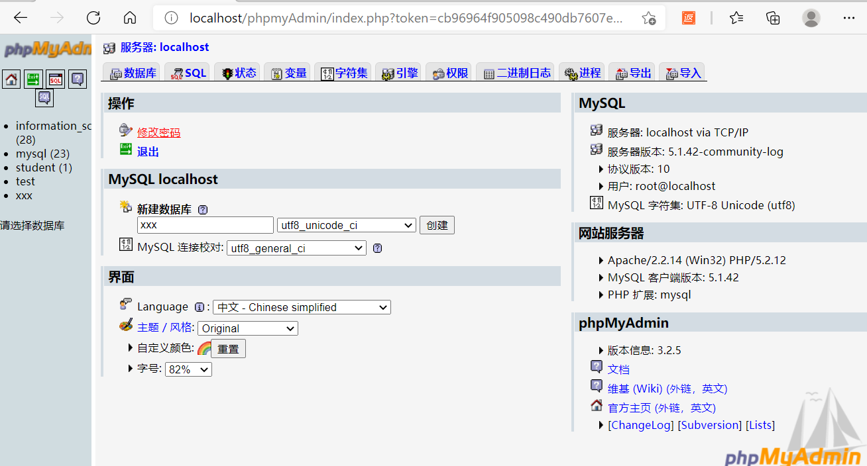Image resolution: width=867 pixels, height=466 pixels.
Task: Select the test database in sidebar
Action: point(25,181)
